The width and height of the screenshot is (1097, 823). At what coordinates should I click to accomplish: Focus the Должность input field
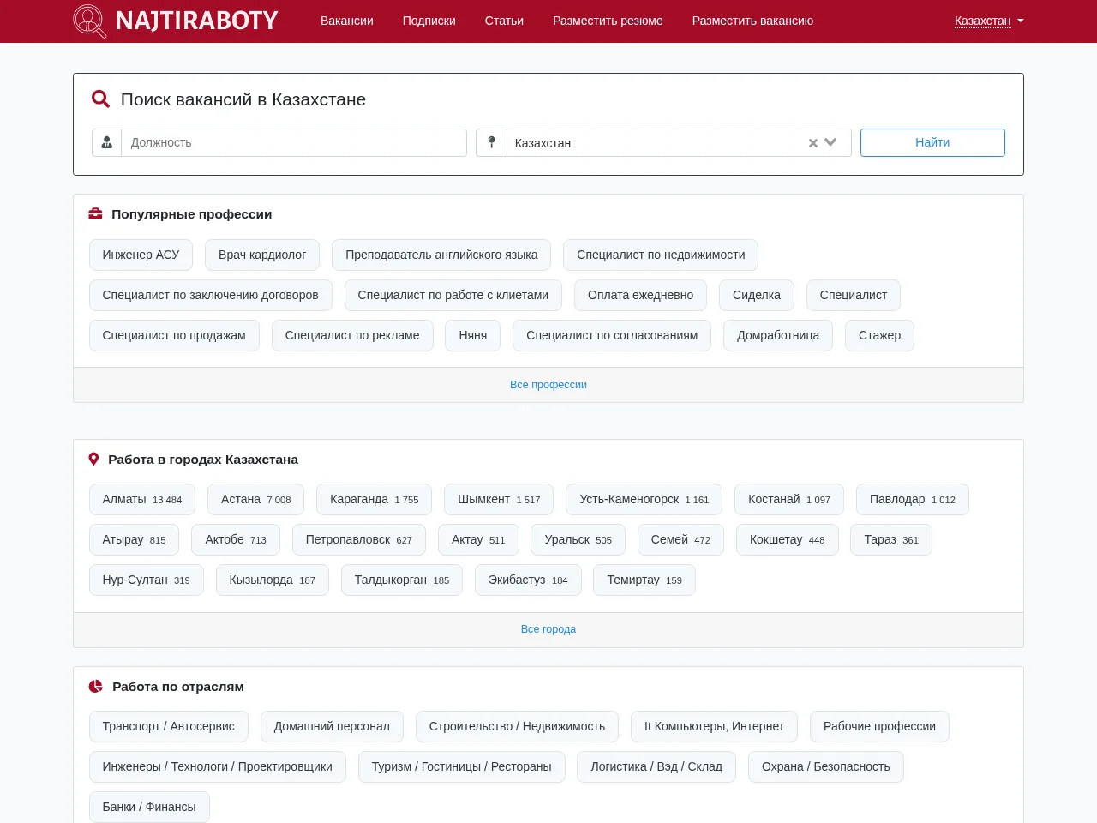click(x=294, y=142)
